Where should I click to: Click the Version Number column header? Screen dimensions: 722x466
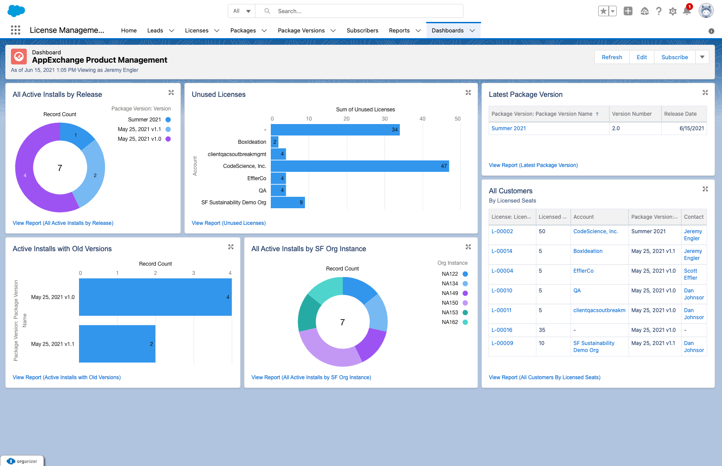point(635,114)
